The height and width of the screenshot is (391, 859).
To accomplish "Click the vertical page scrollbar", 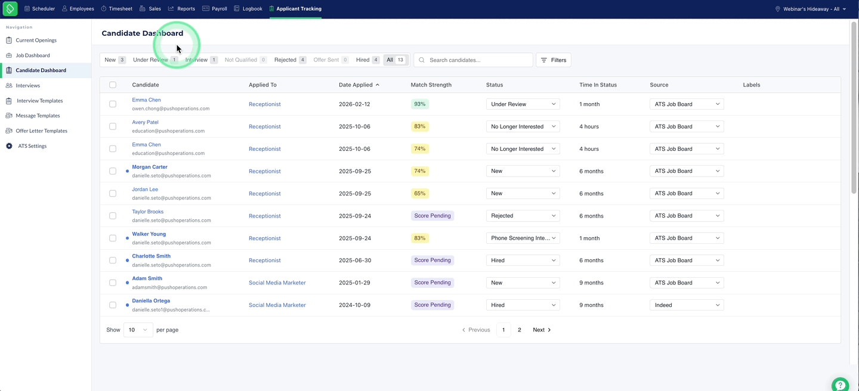I will pos(854,107).
